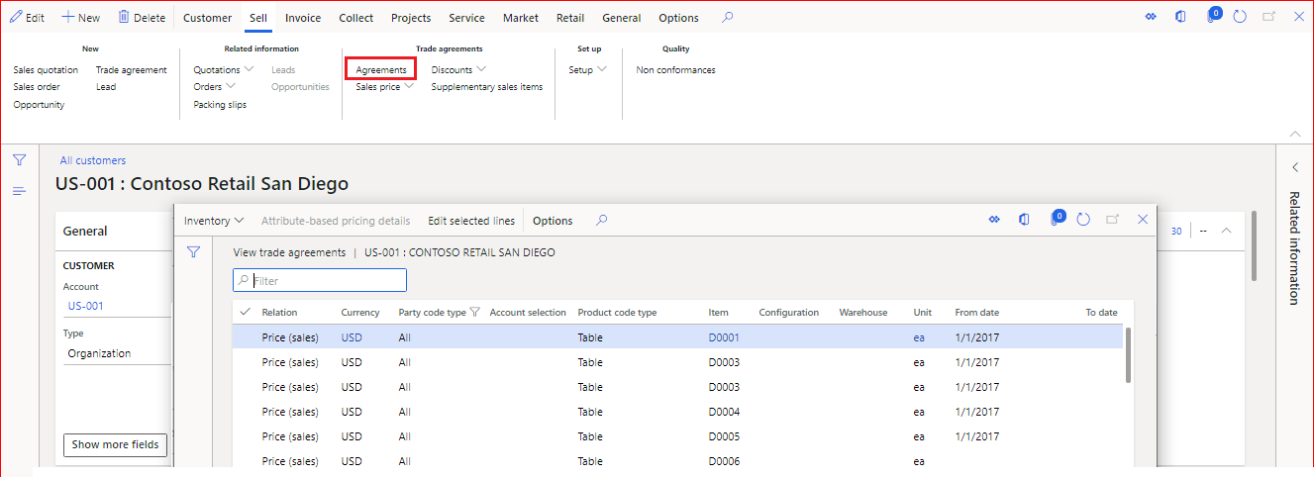Open the US-001 account link

tap(85, 306)
